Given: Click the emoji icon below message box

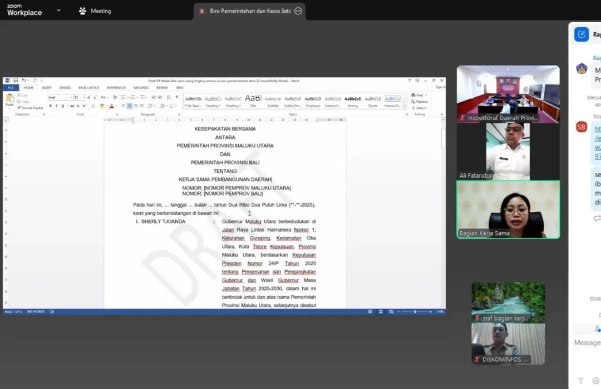Looking at the screenshot, I should tap(595, 381).
